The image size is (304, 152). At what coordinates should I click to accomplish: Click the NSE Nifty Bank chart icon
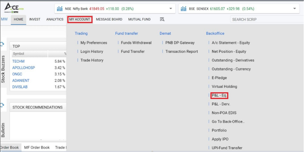(60, 9)
